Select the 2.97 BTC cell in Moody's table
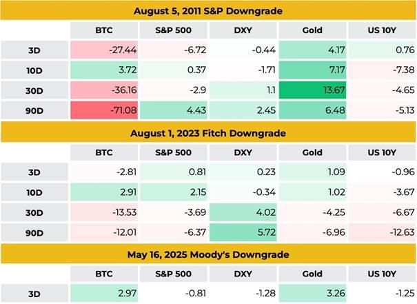Viewport: 417px width, 304px height. (103, 292)
